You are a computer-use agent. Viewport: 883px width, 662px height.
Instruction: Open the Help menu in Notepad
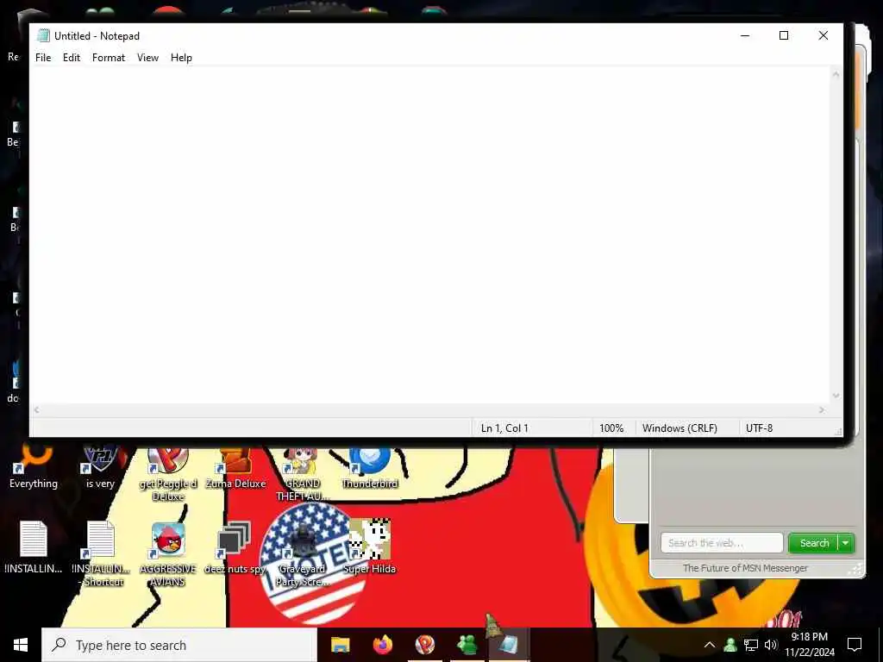click(181, 58)
